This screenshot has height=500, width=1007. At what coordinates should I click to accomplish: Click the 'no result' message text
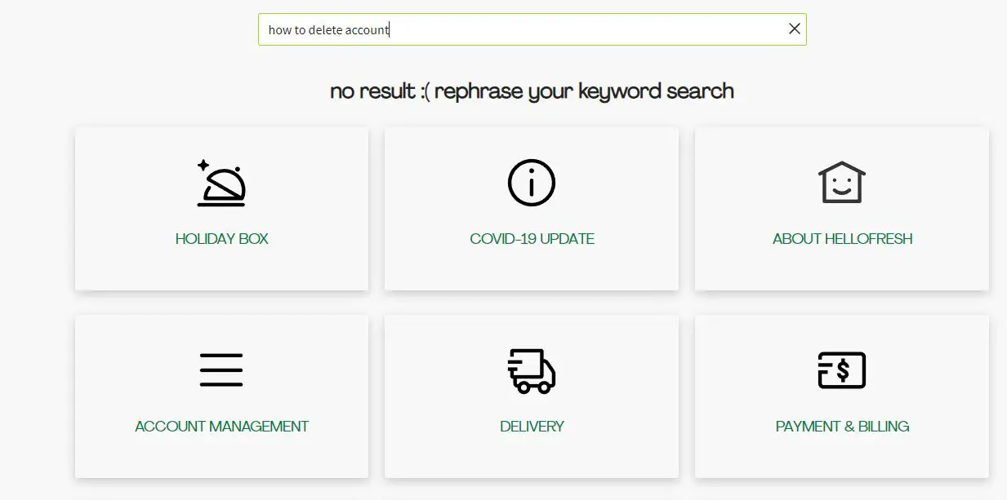coord(531,91)
